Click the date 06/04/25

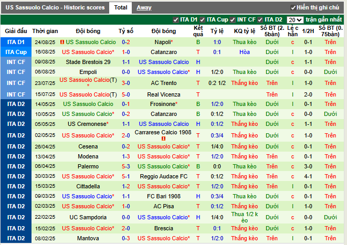(45, 166)
